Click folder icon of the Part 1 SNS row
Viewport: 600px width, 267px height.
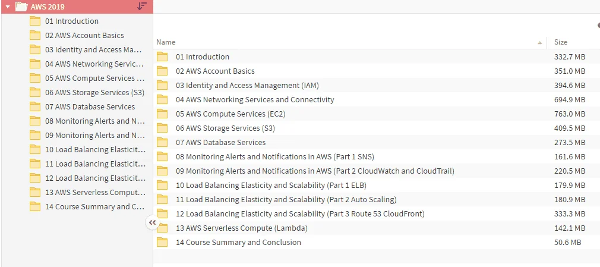pyautogui.click(x=162, y=156)
